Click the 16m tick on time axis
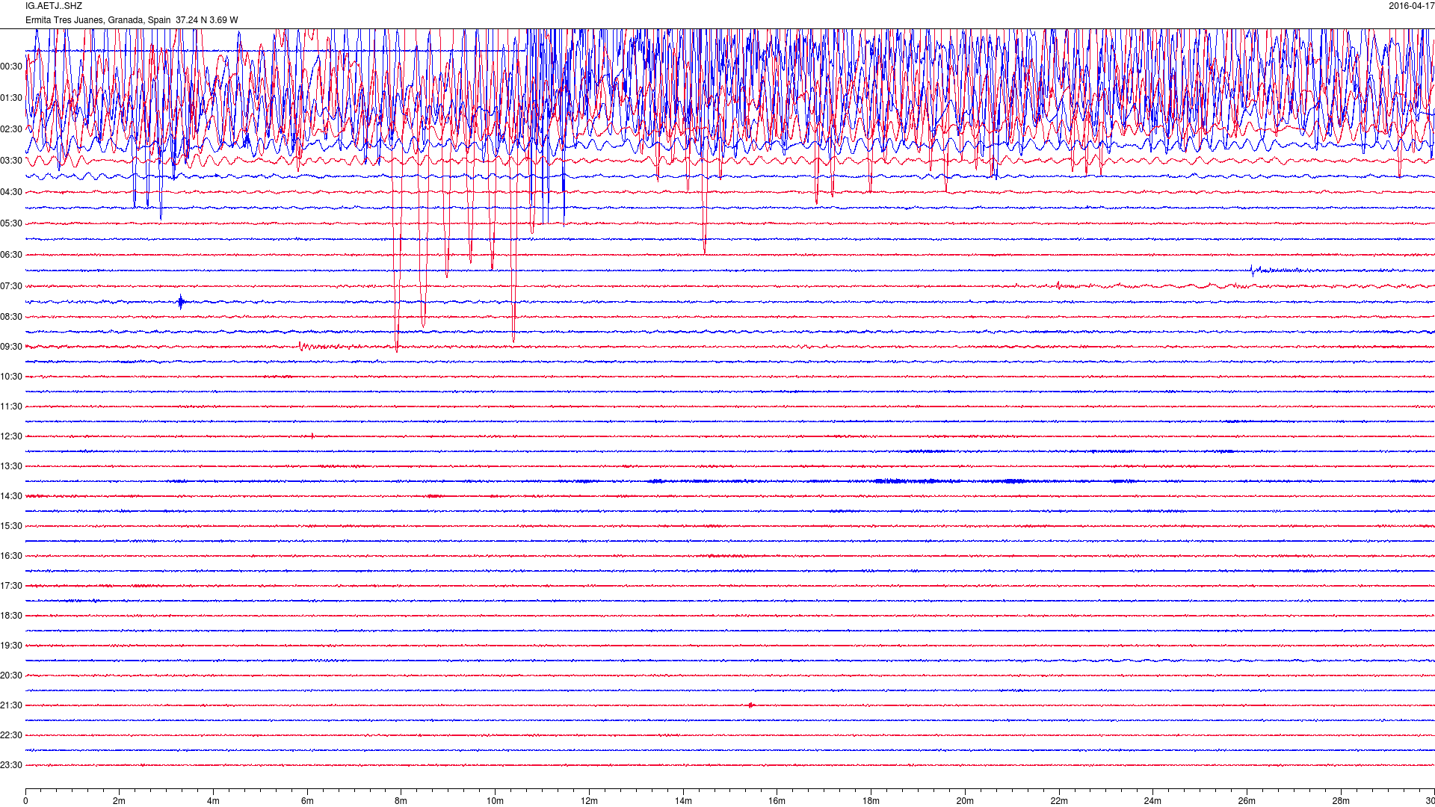 point(777,801)
